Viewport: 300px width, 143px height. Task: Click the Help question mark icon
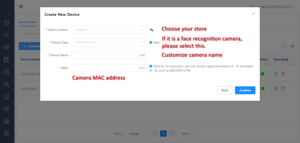151,42
